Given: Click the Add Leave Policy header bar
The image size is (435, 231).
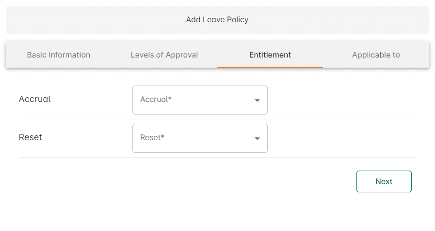Looking at the screenshot, I should click(x=217, y=20).
